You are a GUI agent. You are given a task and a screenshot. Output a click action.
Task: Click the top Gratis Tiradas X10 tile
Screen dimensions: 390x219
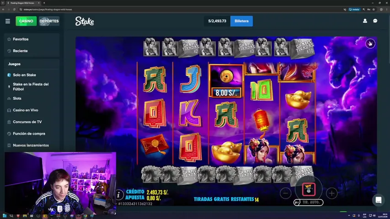coord(303,48)
